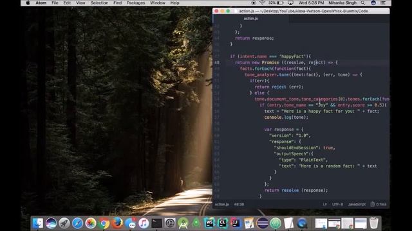412x231 pixels.
Task: Open Safari from the dock
Action: click(x=77, y=223)
